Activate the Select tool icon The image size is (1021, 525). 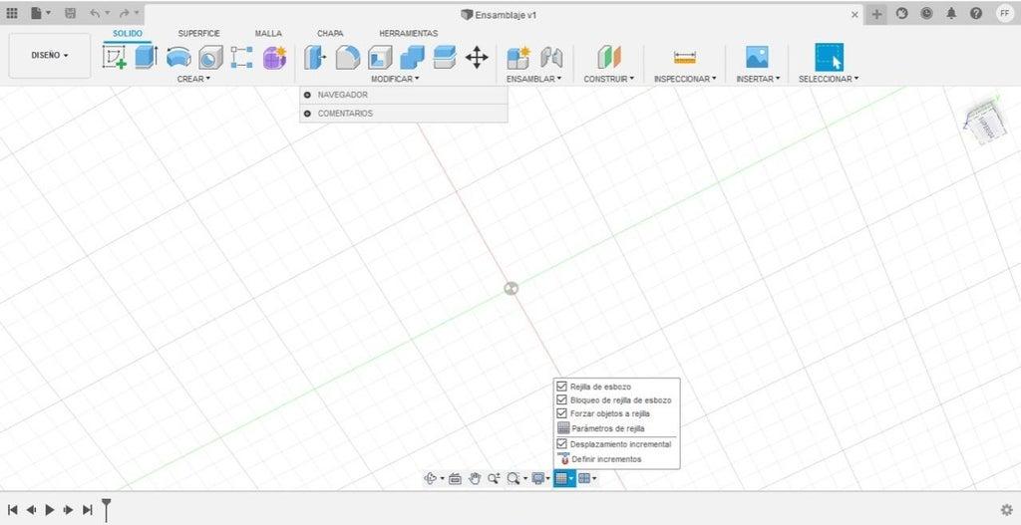pos(829,57)
